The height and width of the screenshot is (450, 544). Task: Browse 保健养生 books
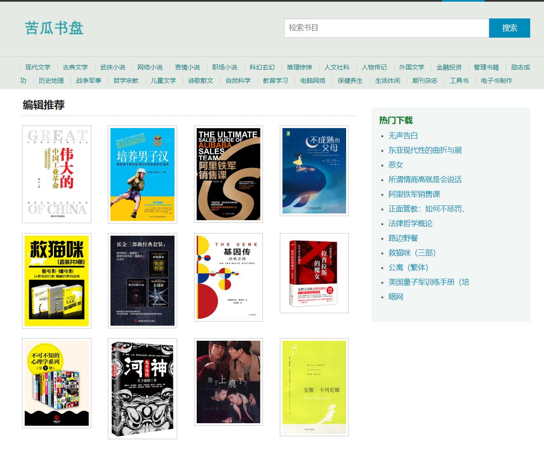(350, 81)
